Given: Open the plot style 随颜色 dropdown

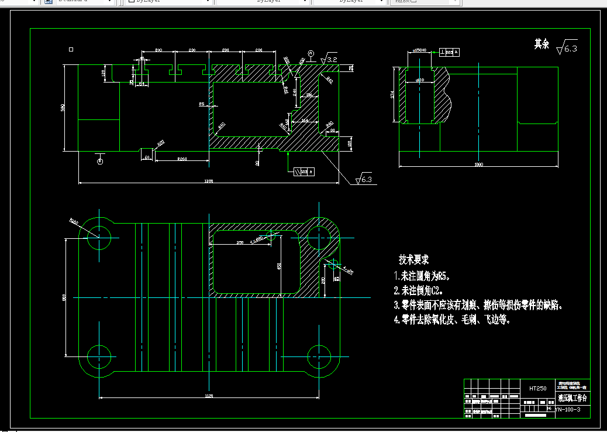Looking at the screenshot, I should tap(425, 2).
